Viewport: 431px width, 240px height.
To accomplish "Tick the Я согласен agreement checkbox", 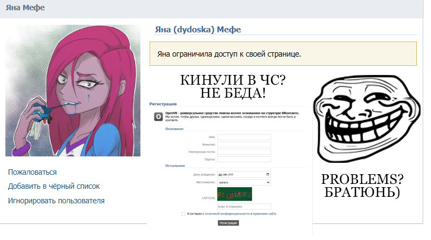I will [x=183, y=214].
